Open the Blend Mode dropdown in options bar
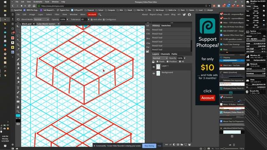 tap(41, 20)
